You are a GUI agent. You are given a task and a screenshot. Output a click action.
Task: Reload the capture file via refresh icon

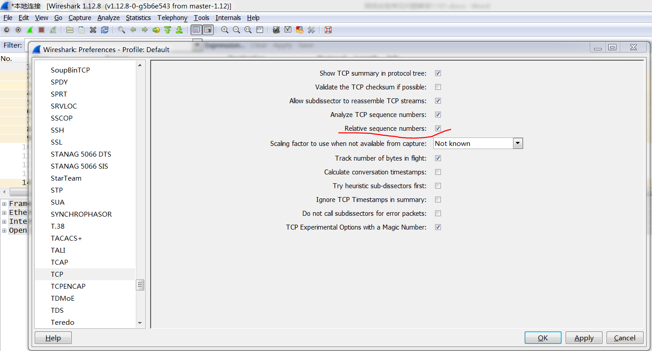(x=105, y=30)
